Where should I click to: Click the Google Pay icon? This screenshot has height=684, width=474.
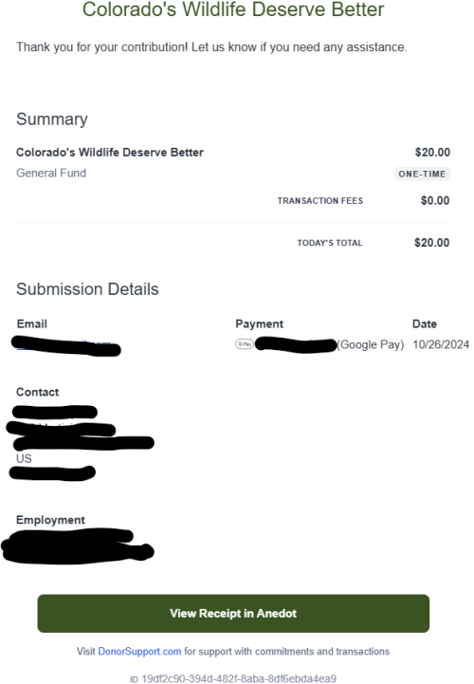tap(245, 344)
